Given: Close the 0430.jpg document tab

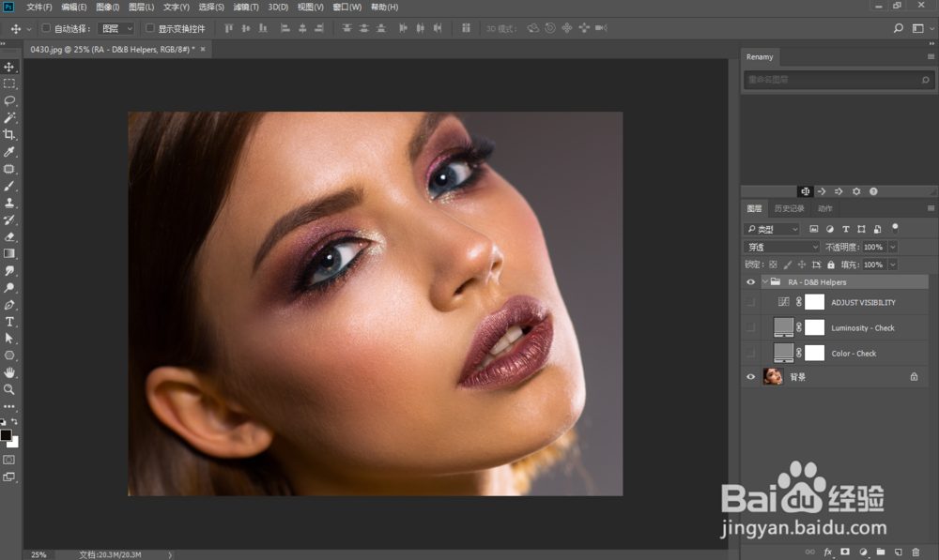Looking at the screenshot, I should [203, 49].
